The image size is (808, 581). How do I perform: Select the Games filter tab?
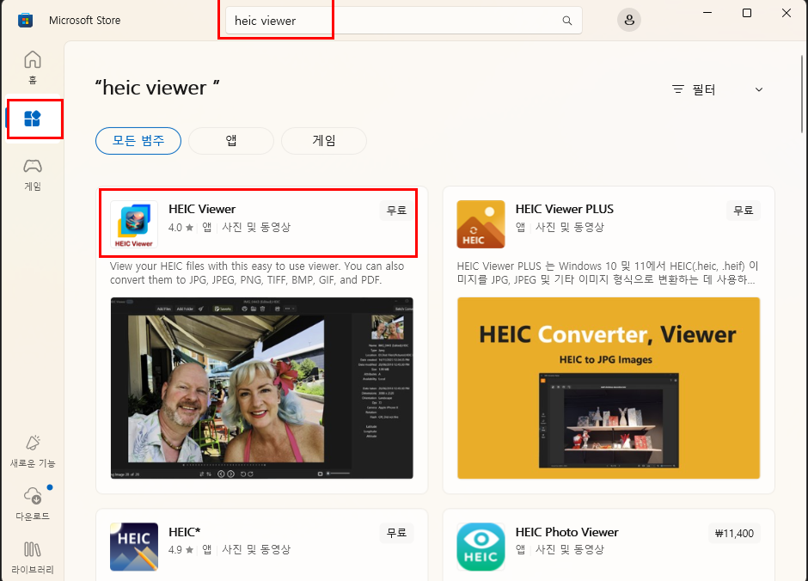323,141
